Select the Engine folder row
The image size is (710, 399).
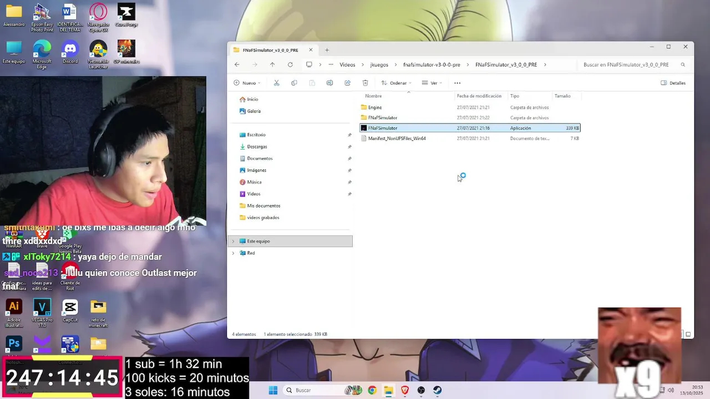click(x=470, y=107)
